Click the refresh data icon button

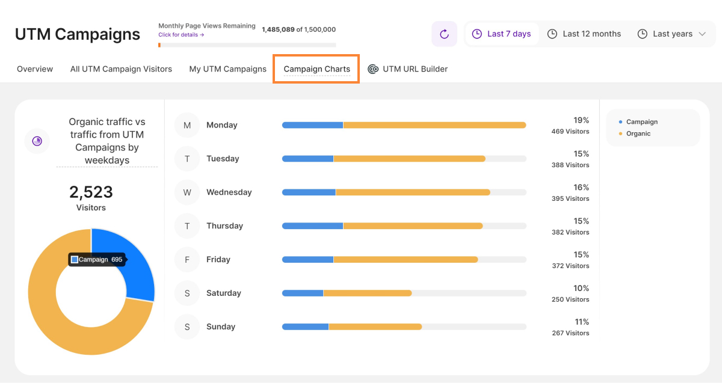pos(444,34)
